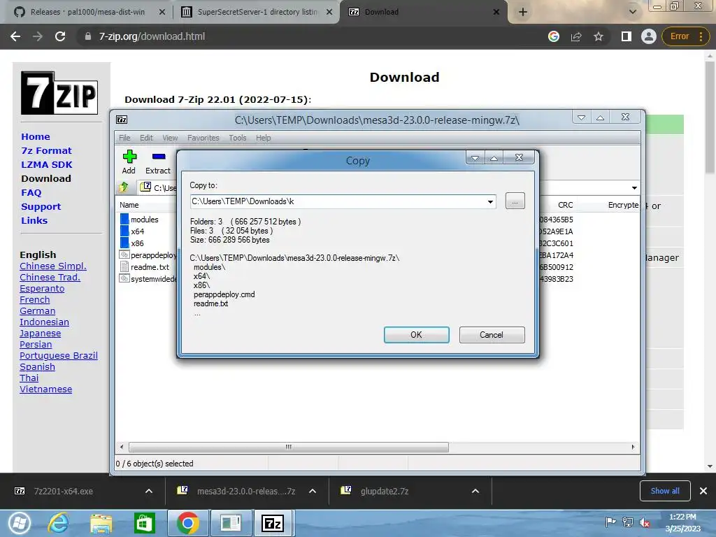Screen dimensions: 716x537
Task: Click the Google icon in address bar
Action: point(554,36)
